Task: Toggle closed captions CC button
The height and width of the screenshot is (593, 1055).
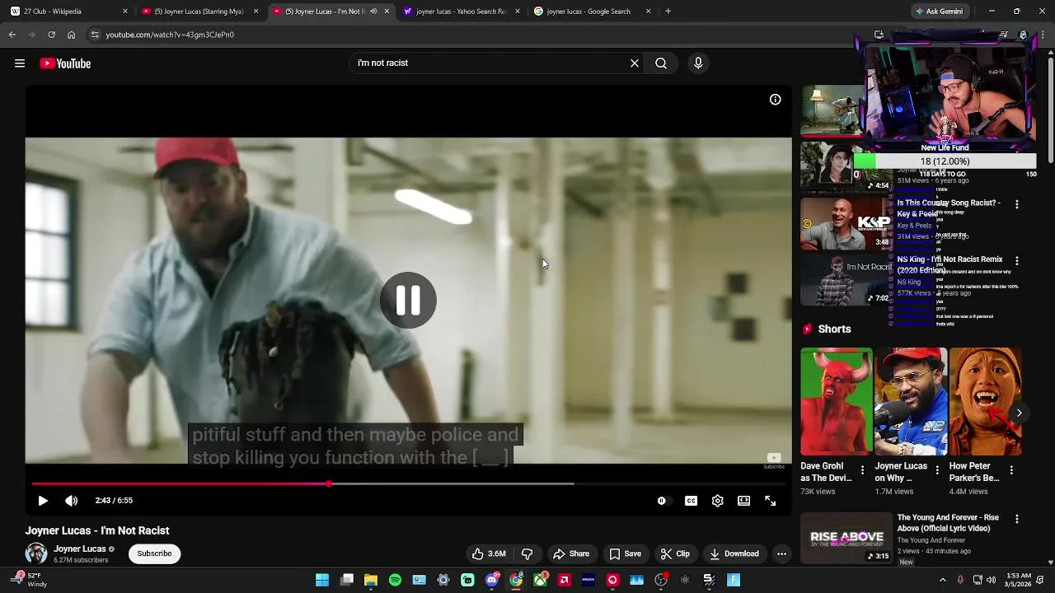Action: pyautogui.click(x=691, y=501)
